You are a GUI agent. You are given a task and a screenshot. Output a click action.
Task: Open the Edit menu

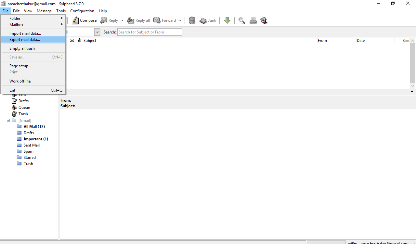click(16, 11)
